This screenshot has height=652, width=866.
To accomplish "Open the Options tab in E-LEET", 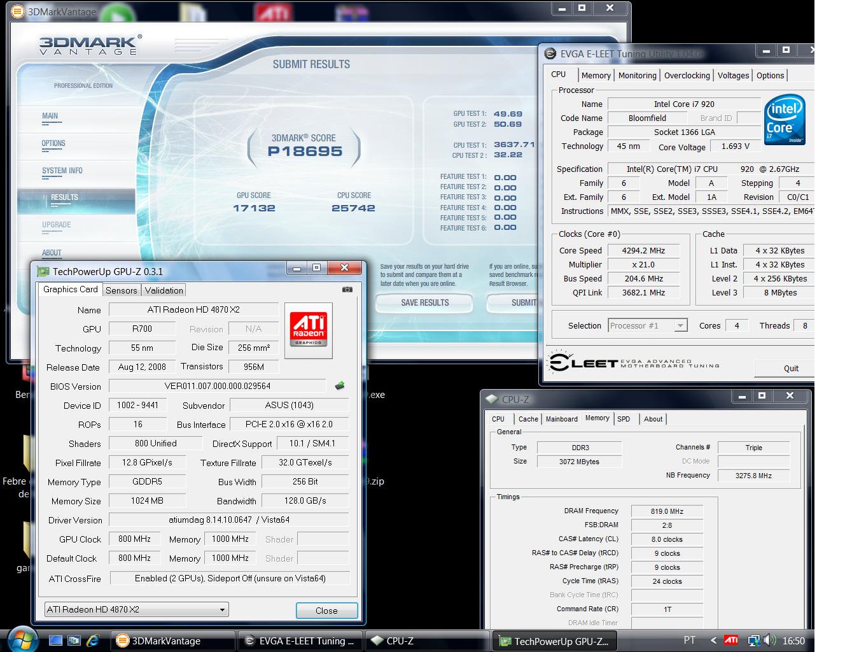I will click(x=770, y=75).
